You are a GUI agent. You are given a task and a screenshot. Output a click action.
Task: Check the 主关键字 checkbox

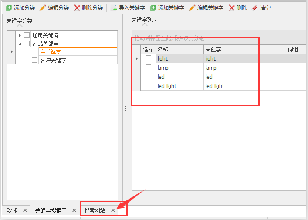point(35,52)
